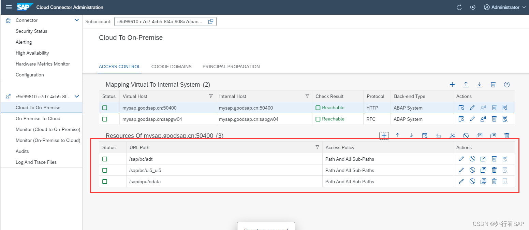Collapse the c9d99610 subaccount section chevron
This screenshot has height=230, width=529.
tap(77, 97)
